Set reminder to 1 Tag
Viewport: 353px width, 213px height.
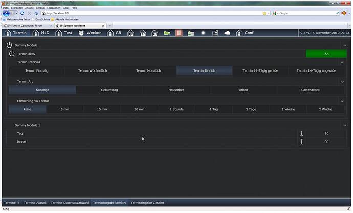click(x=214, y=109)
